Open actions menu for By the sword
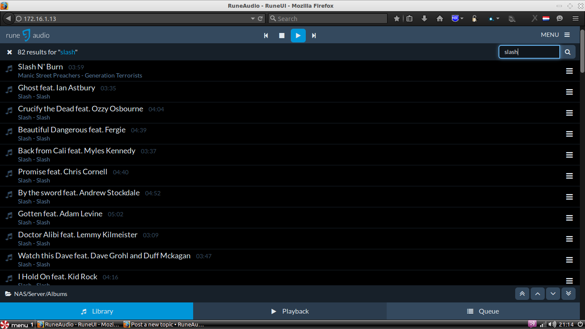This screenshot has height=329, width=585. pos(570,197)
